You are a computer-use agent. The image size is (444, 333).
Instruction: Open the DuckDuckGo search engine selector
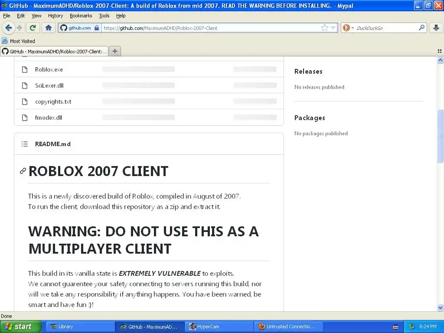[348, 28]
